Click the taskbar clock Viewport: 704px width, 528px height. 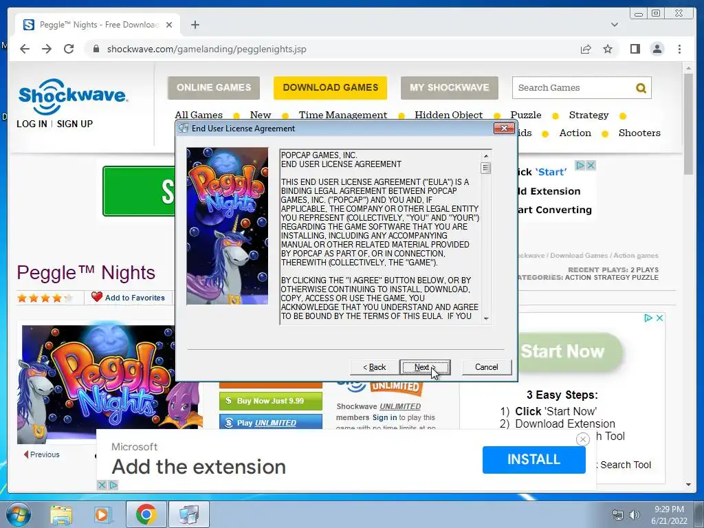click(669, 515)
